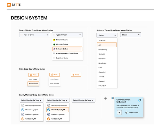This screenshot has height=126, width=154.
Task: Choose All Active status
Action: [x=107, y=40]
